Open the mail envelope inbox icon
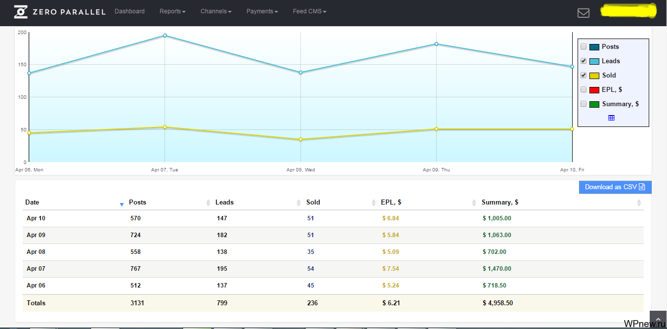 pyautogui.click(x=584, y=13)
